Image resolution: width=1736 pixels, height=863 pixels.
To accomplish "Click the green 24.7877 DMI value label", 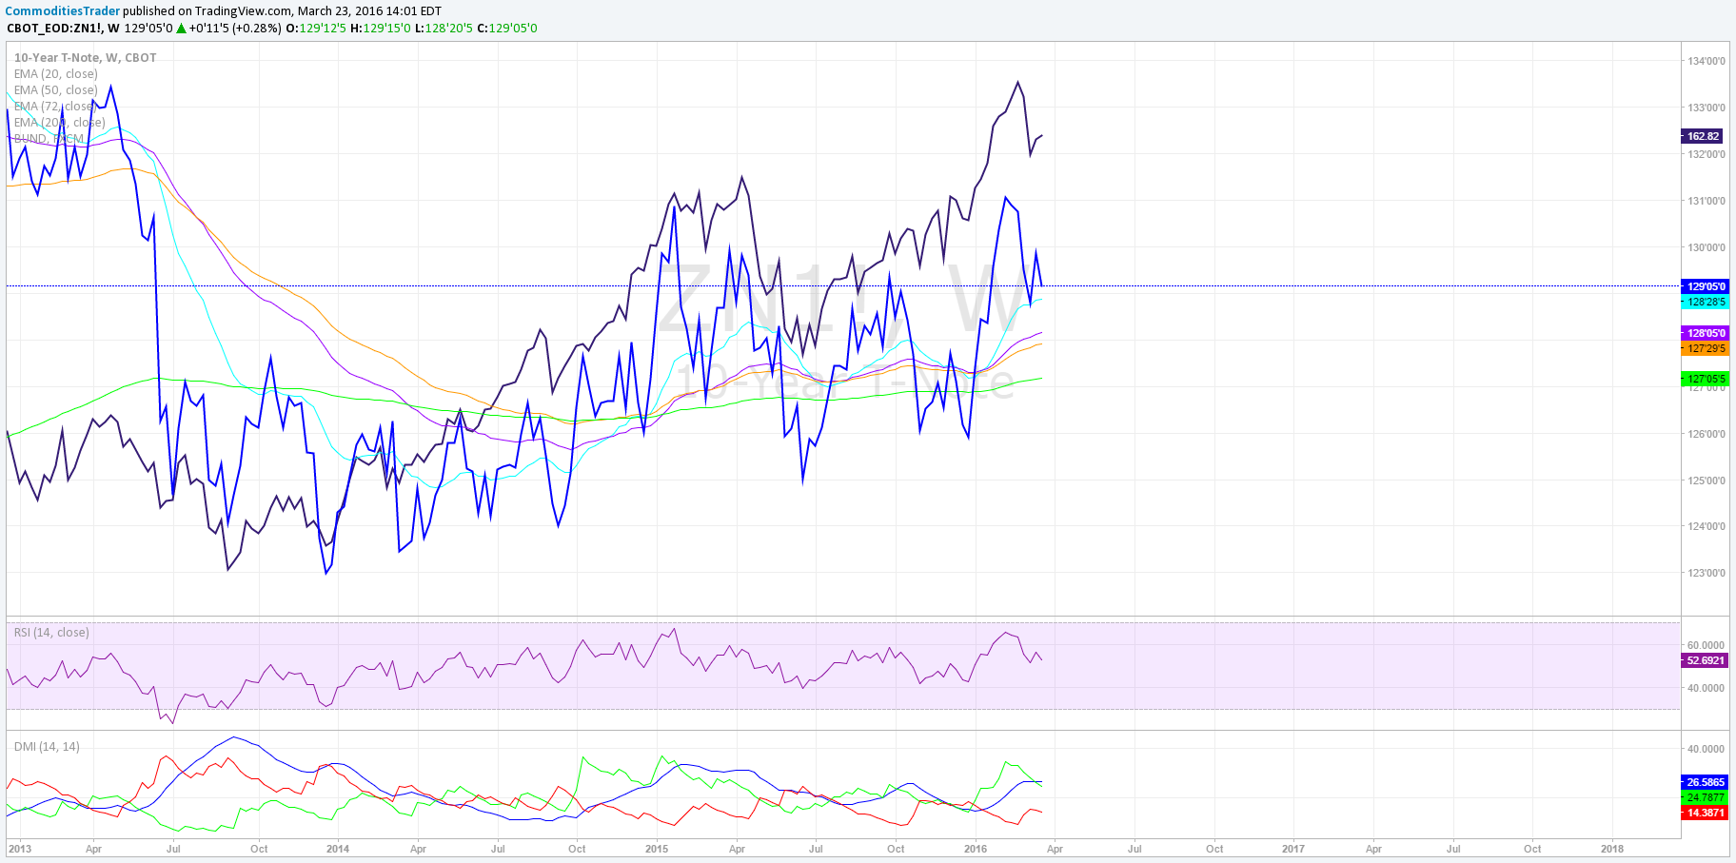I will pos(1705,797).
